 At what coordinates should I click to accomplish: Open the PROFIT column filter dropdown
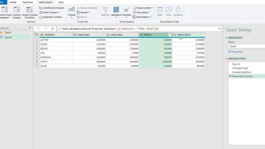(170, 35)
